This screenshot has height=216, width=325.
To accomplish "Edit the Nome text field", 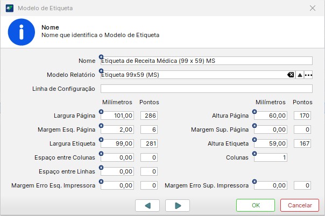I will [x=207, y=61].
